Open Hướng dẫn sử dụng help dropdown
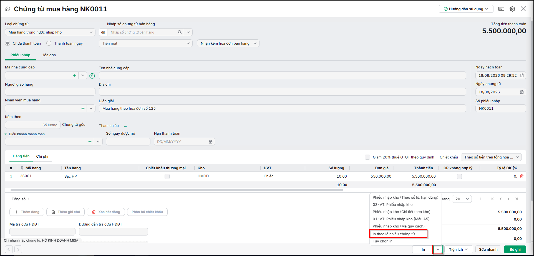The height and width of the screenshot is (256, 534). tap(466, 9)
